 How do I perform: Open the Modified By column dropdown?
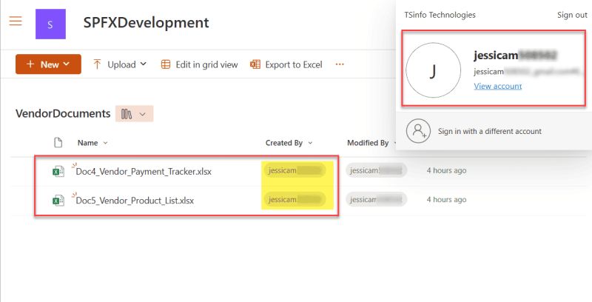point(371,143)
